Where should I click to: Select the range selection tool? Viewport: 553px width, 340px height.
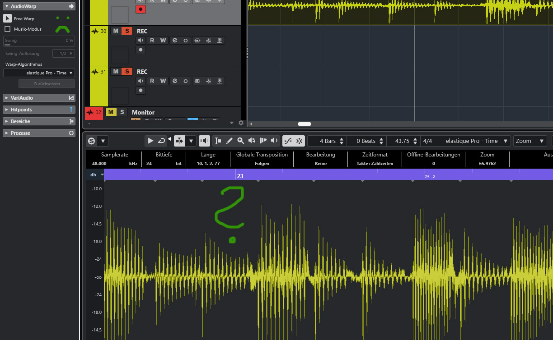tap(218, 141)
